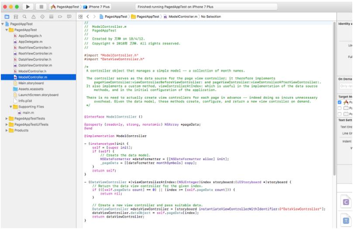Show the Project navigator folder icon
Viewport: 354px width, 229px height.
[7, 17]
